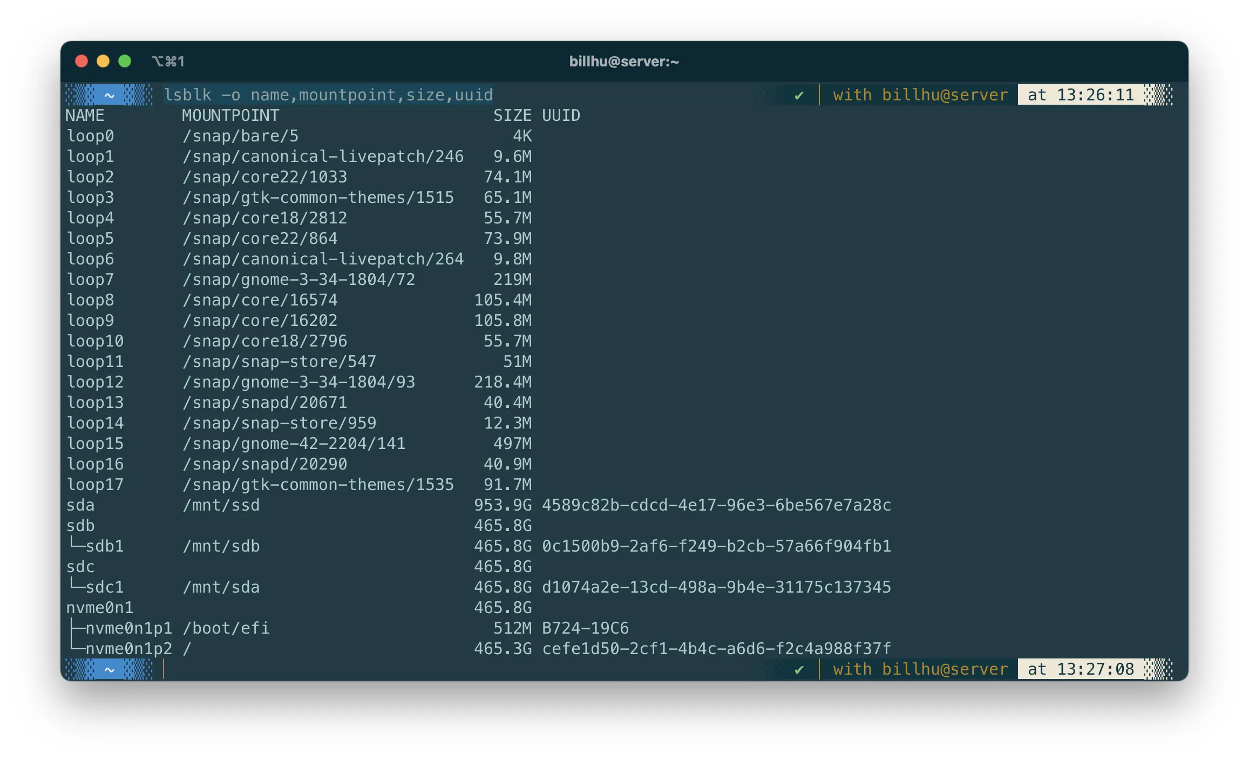Click the sdc1 tree branch entry
The height and width of the screenshot is (761, 1249).
click(x=104, y=587)
